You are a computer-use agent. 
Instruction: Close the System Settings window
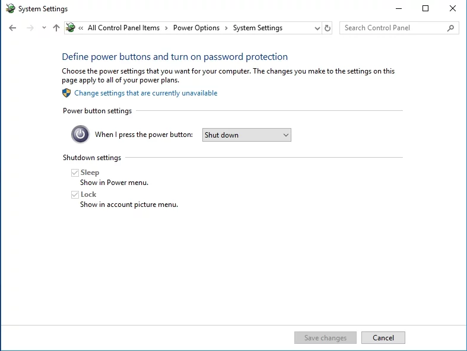[x=453, y=9]
